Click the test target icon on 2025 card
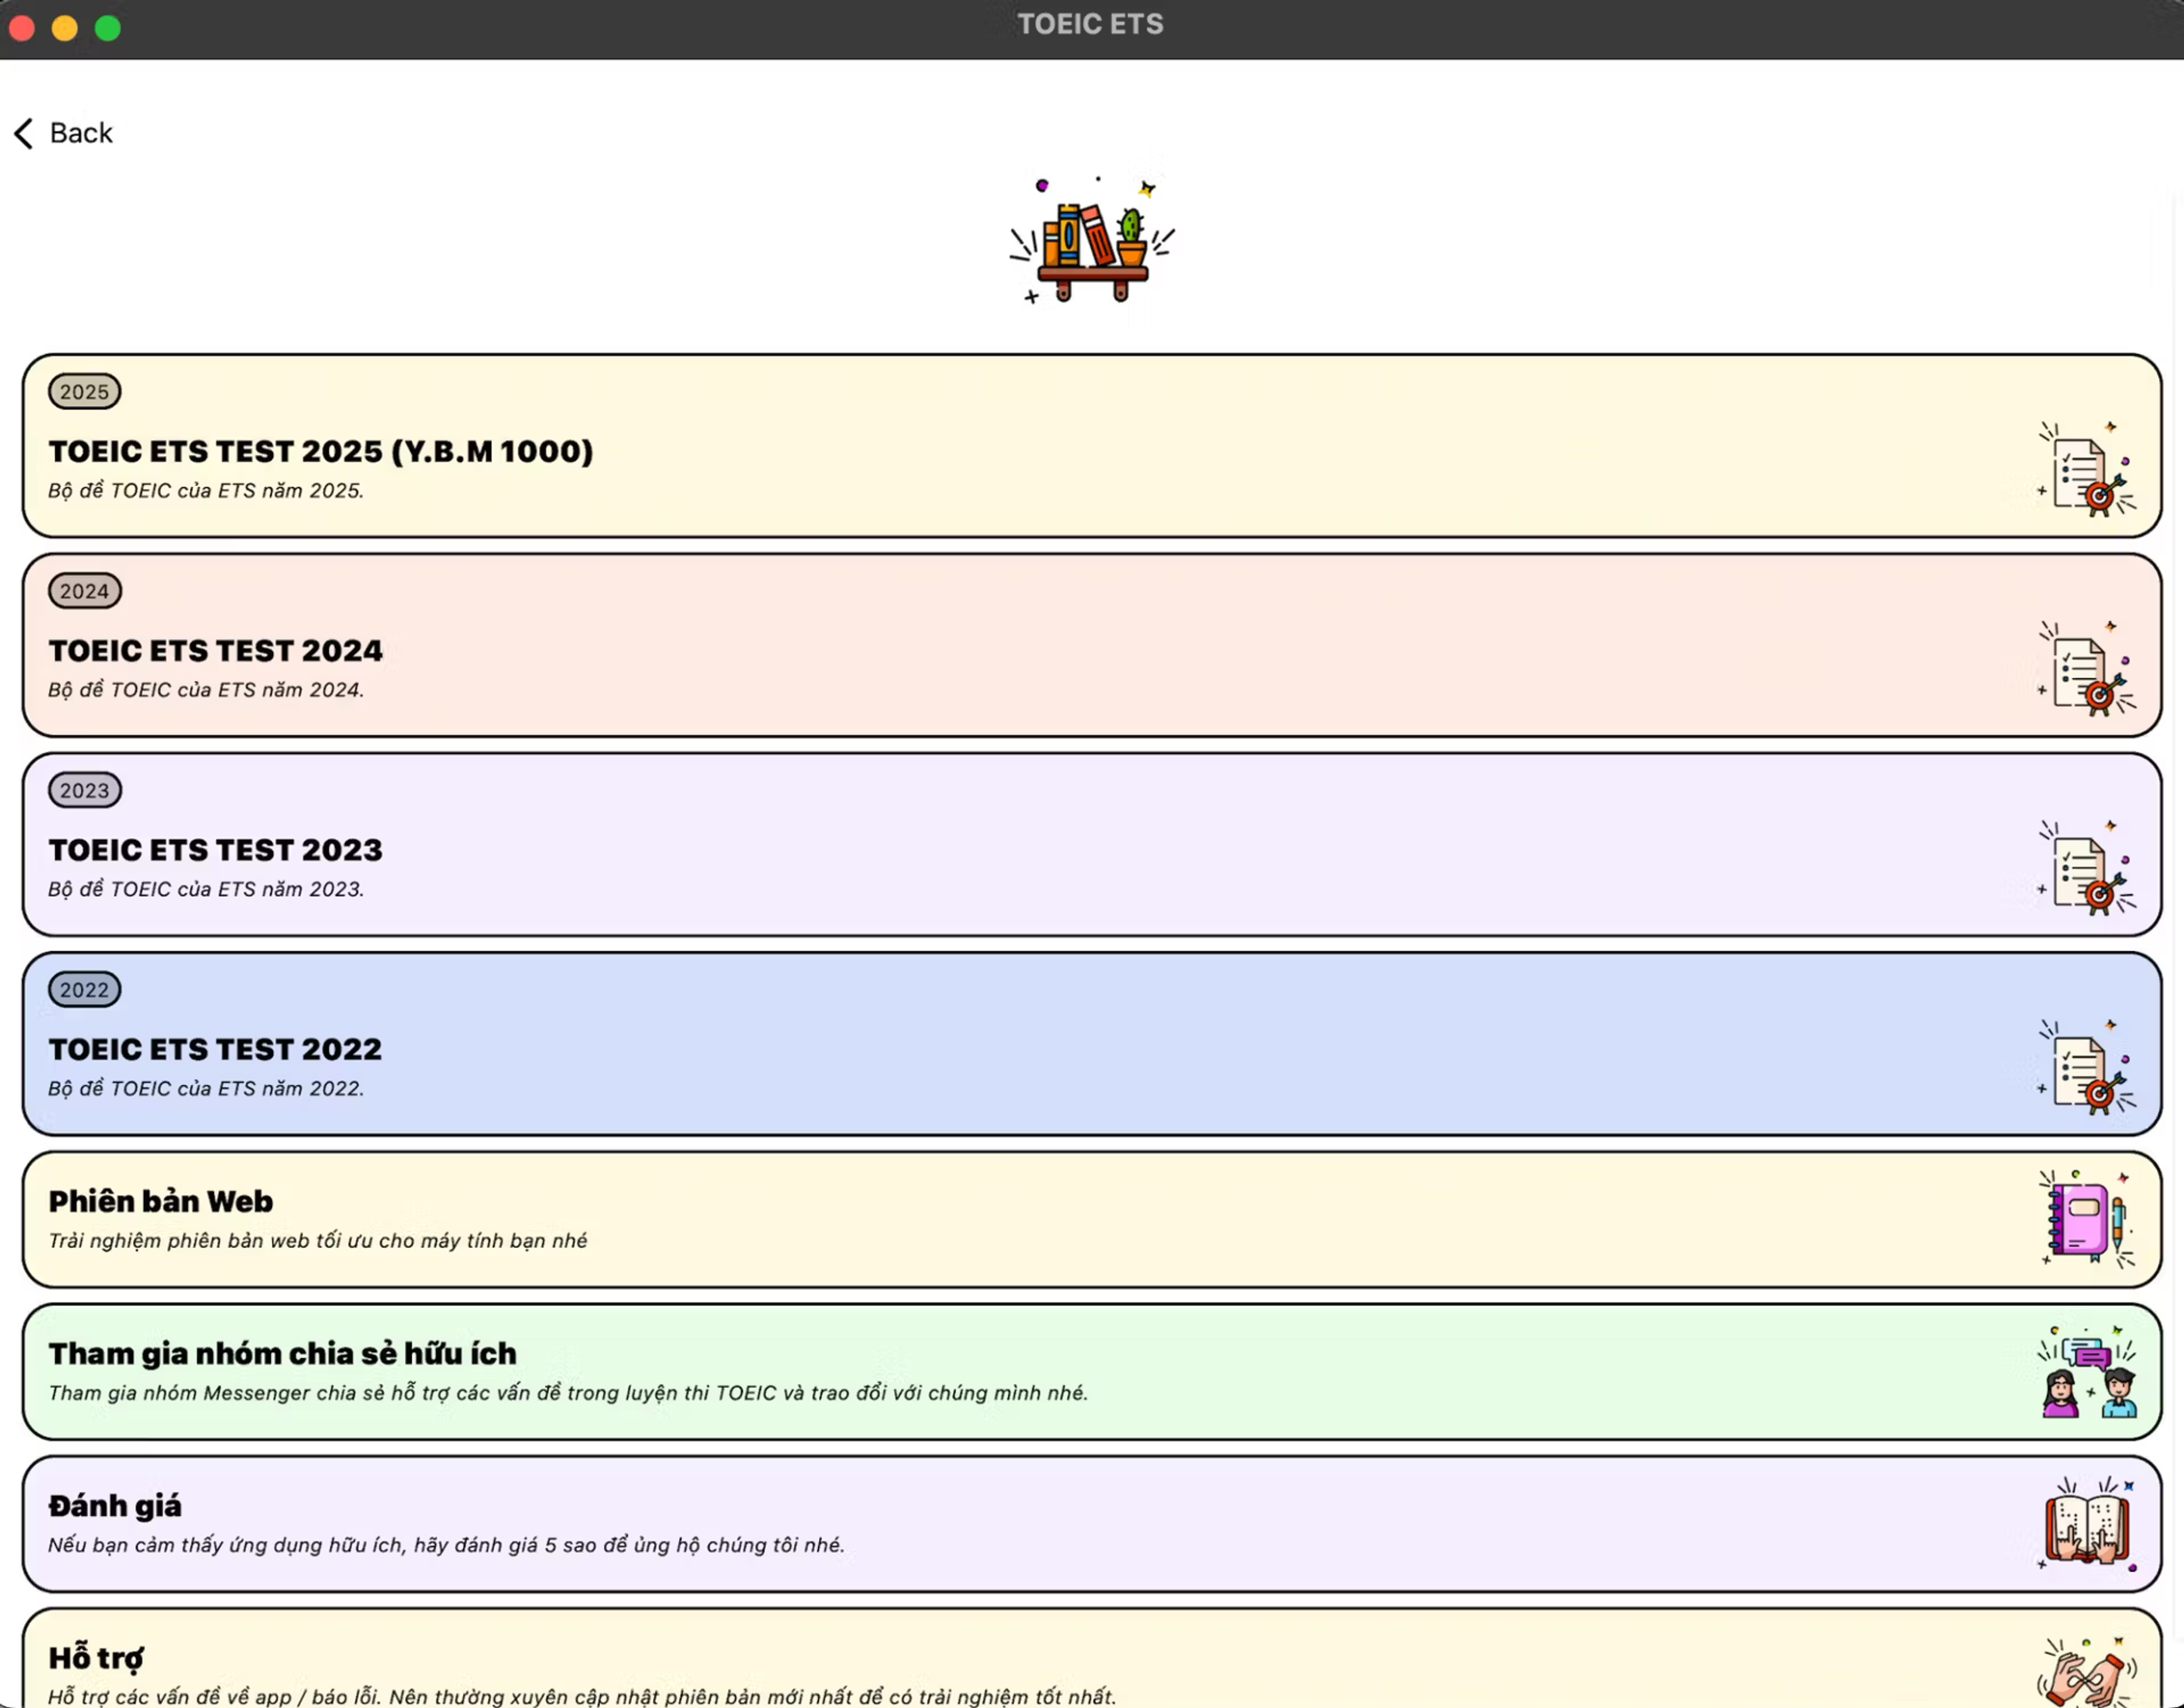2184x1708 pixels. 2087,469
